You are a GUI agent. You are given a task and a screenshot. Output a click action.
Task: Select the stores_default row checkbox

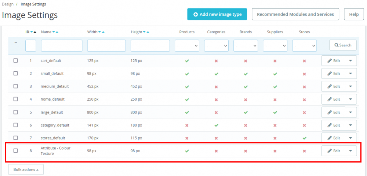[x=15, y=138]
